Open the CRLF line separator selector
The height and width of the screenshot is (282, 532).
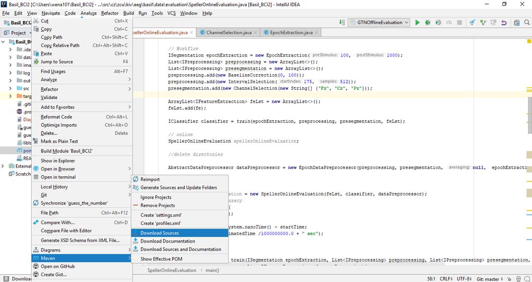pos(446,279)
